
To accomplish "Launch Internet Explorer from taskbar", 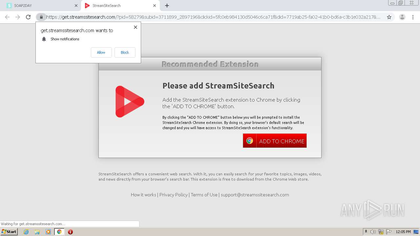I will click(x=26, y=232).
